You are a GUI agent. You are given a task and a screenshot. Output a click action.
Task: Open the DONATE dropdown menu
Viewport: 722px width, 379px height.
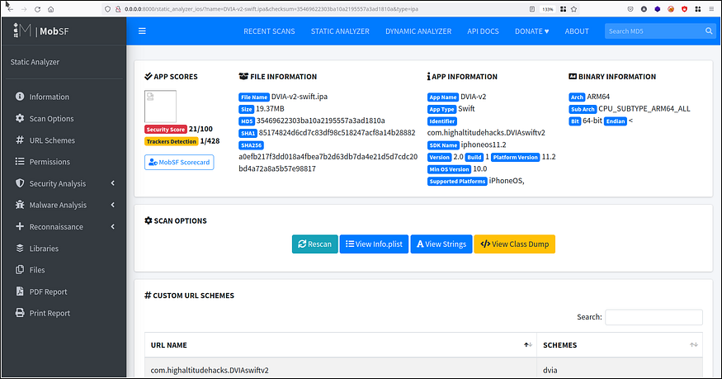point(532,31)
